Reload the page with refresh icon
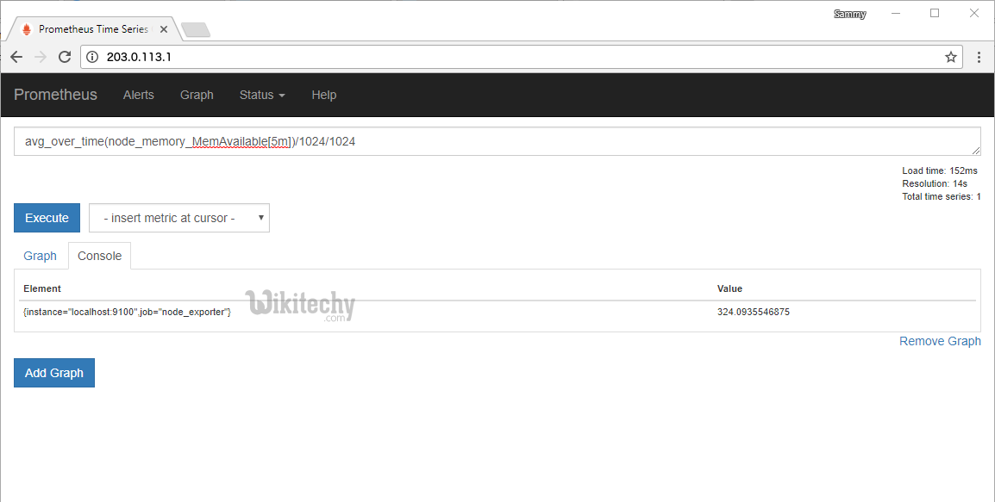This screenshot has width=995, height=502. pyautogui.click(x=65, y=57)
